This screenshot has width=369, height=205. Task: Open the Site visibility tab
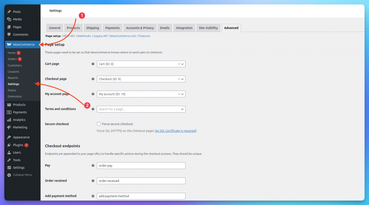click(x=208, y=28)
